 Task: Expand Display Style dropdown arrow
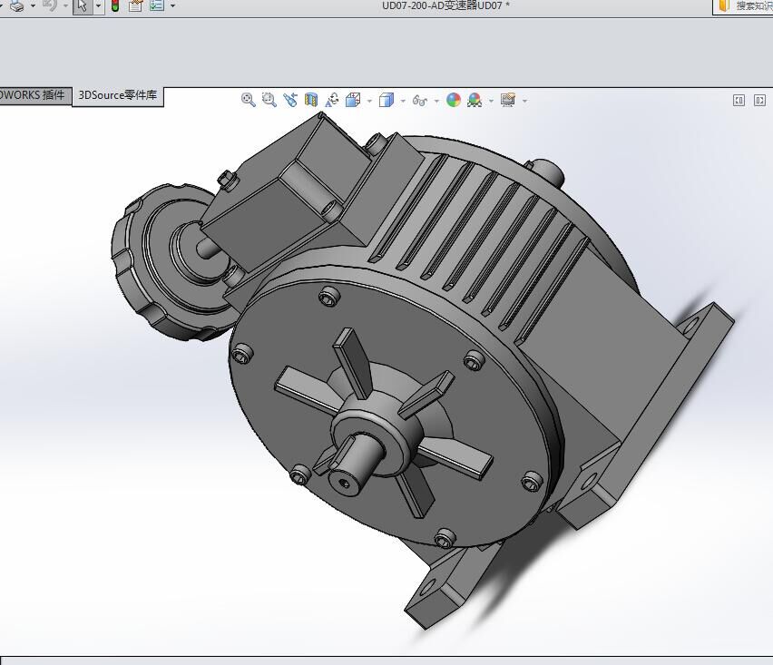(403, 101)
